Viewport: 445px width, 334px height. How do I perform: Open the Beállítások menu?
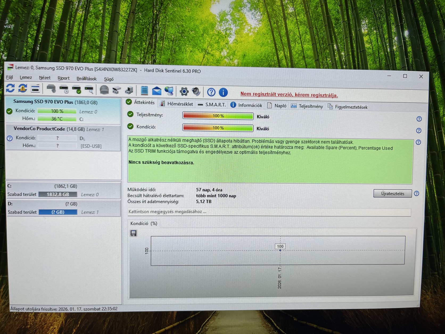coord(86,79)
